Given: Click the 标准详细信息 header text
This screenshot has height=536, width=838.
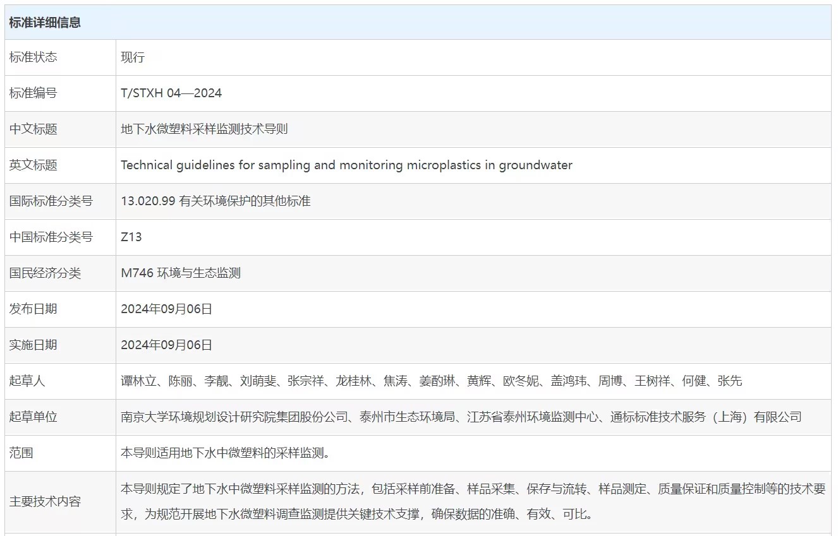Looking at the screenshot, I should pyautogui.click(x=45, y=23).
